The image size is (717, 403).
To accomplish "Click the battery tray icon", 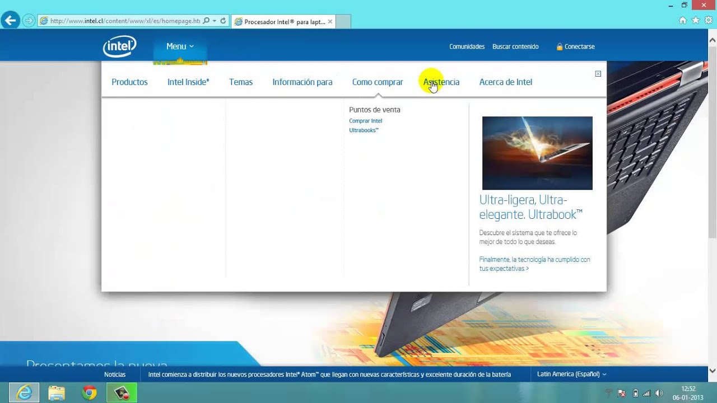I will pos(635,393).
